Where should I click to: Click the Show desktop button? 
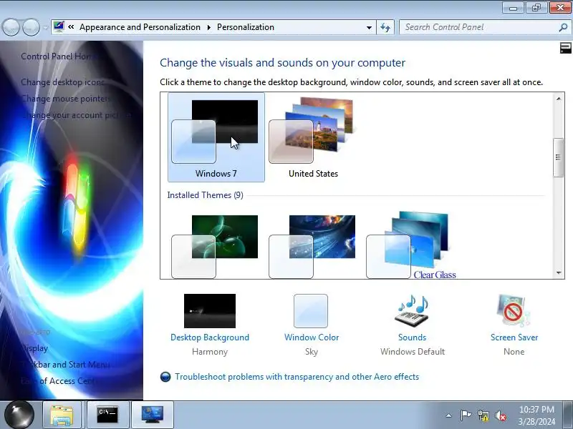[568, 415]
